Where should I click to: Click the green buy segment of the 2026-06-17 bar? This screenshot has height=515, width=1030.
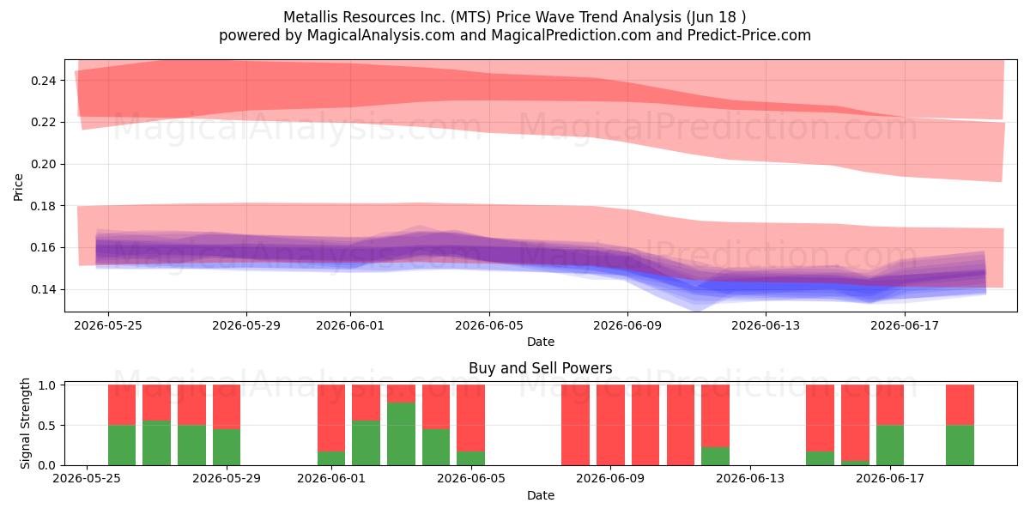coord(890,445)
